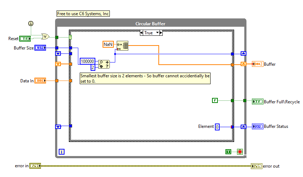Click the Buffer Status U32 indicator terminal
The image size is (303, 177).
257,126
